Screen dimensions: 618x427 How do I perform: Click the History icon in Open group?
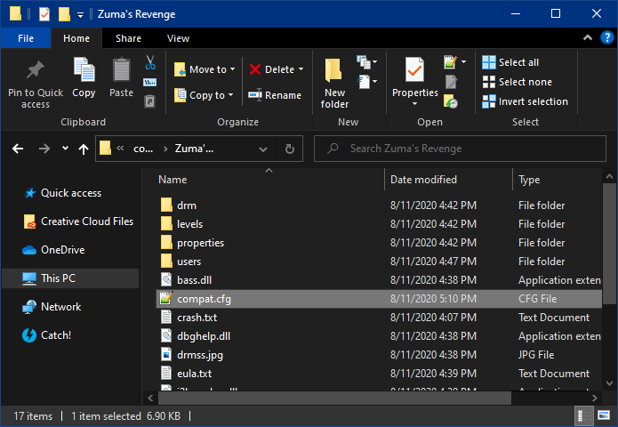451,101
